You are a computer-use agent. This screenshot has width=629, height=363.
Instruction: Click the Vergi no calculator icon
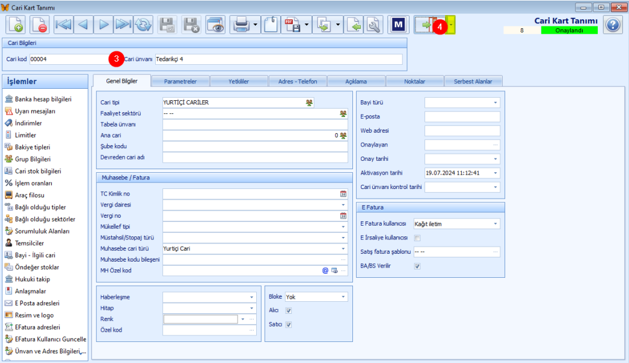(x=343, y=216)
